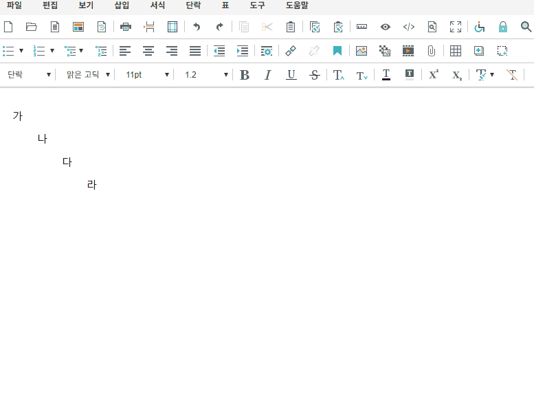Click the attach file paperclip icon
The width and height of the screenshot is (534, 404).
pos(432,51)
